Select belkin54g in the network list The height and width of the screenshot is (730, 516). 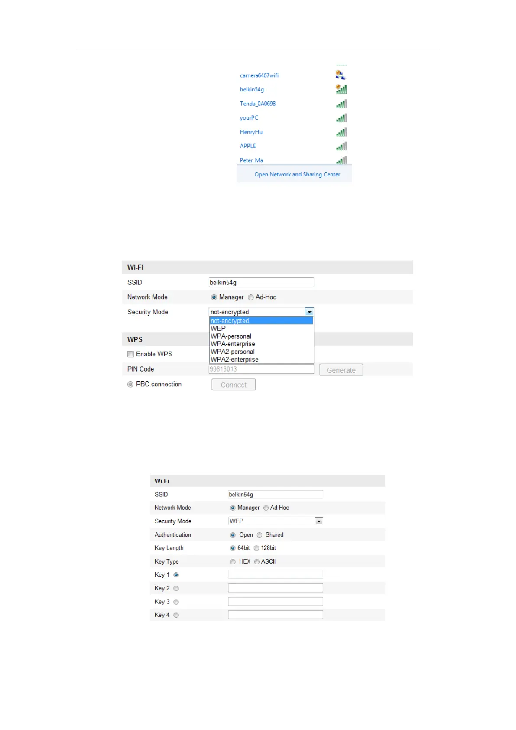(252, 90)
